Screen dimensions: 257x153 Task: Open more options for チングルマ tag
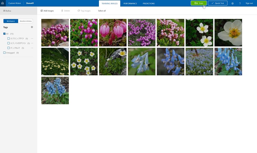coord(32,48)
